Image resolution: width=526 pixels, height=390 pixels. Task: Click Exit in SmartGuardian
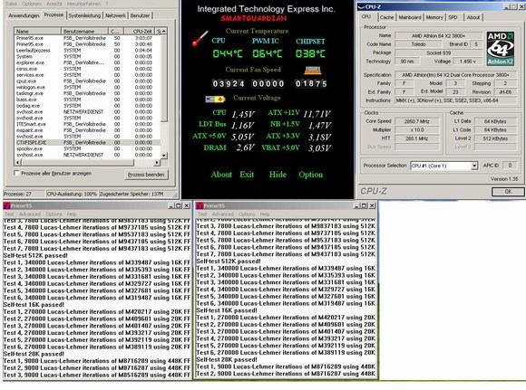pyautogui.click(x=247, y=175)
